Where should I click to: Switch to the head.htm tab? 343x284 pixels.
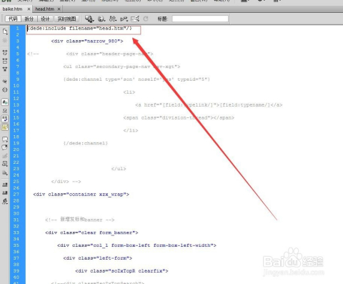(x=45, y=9)
